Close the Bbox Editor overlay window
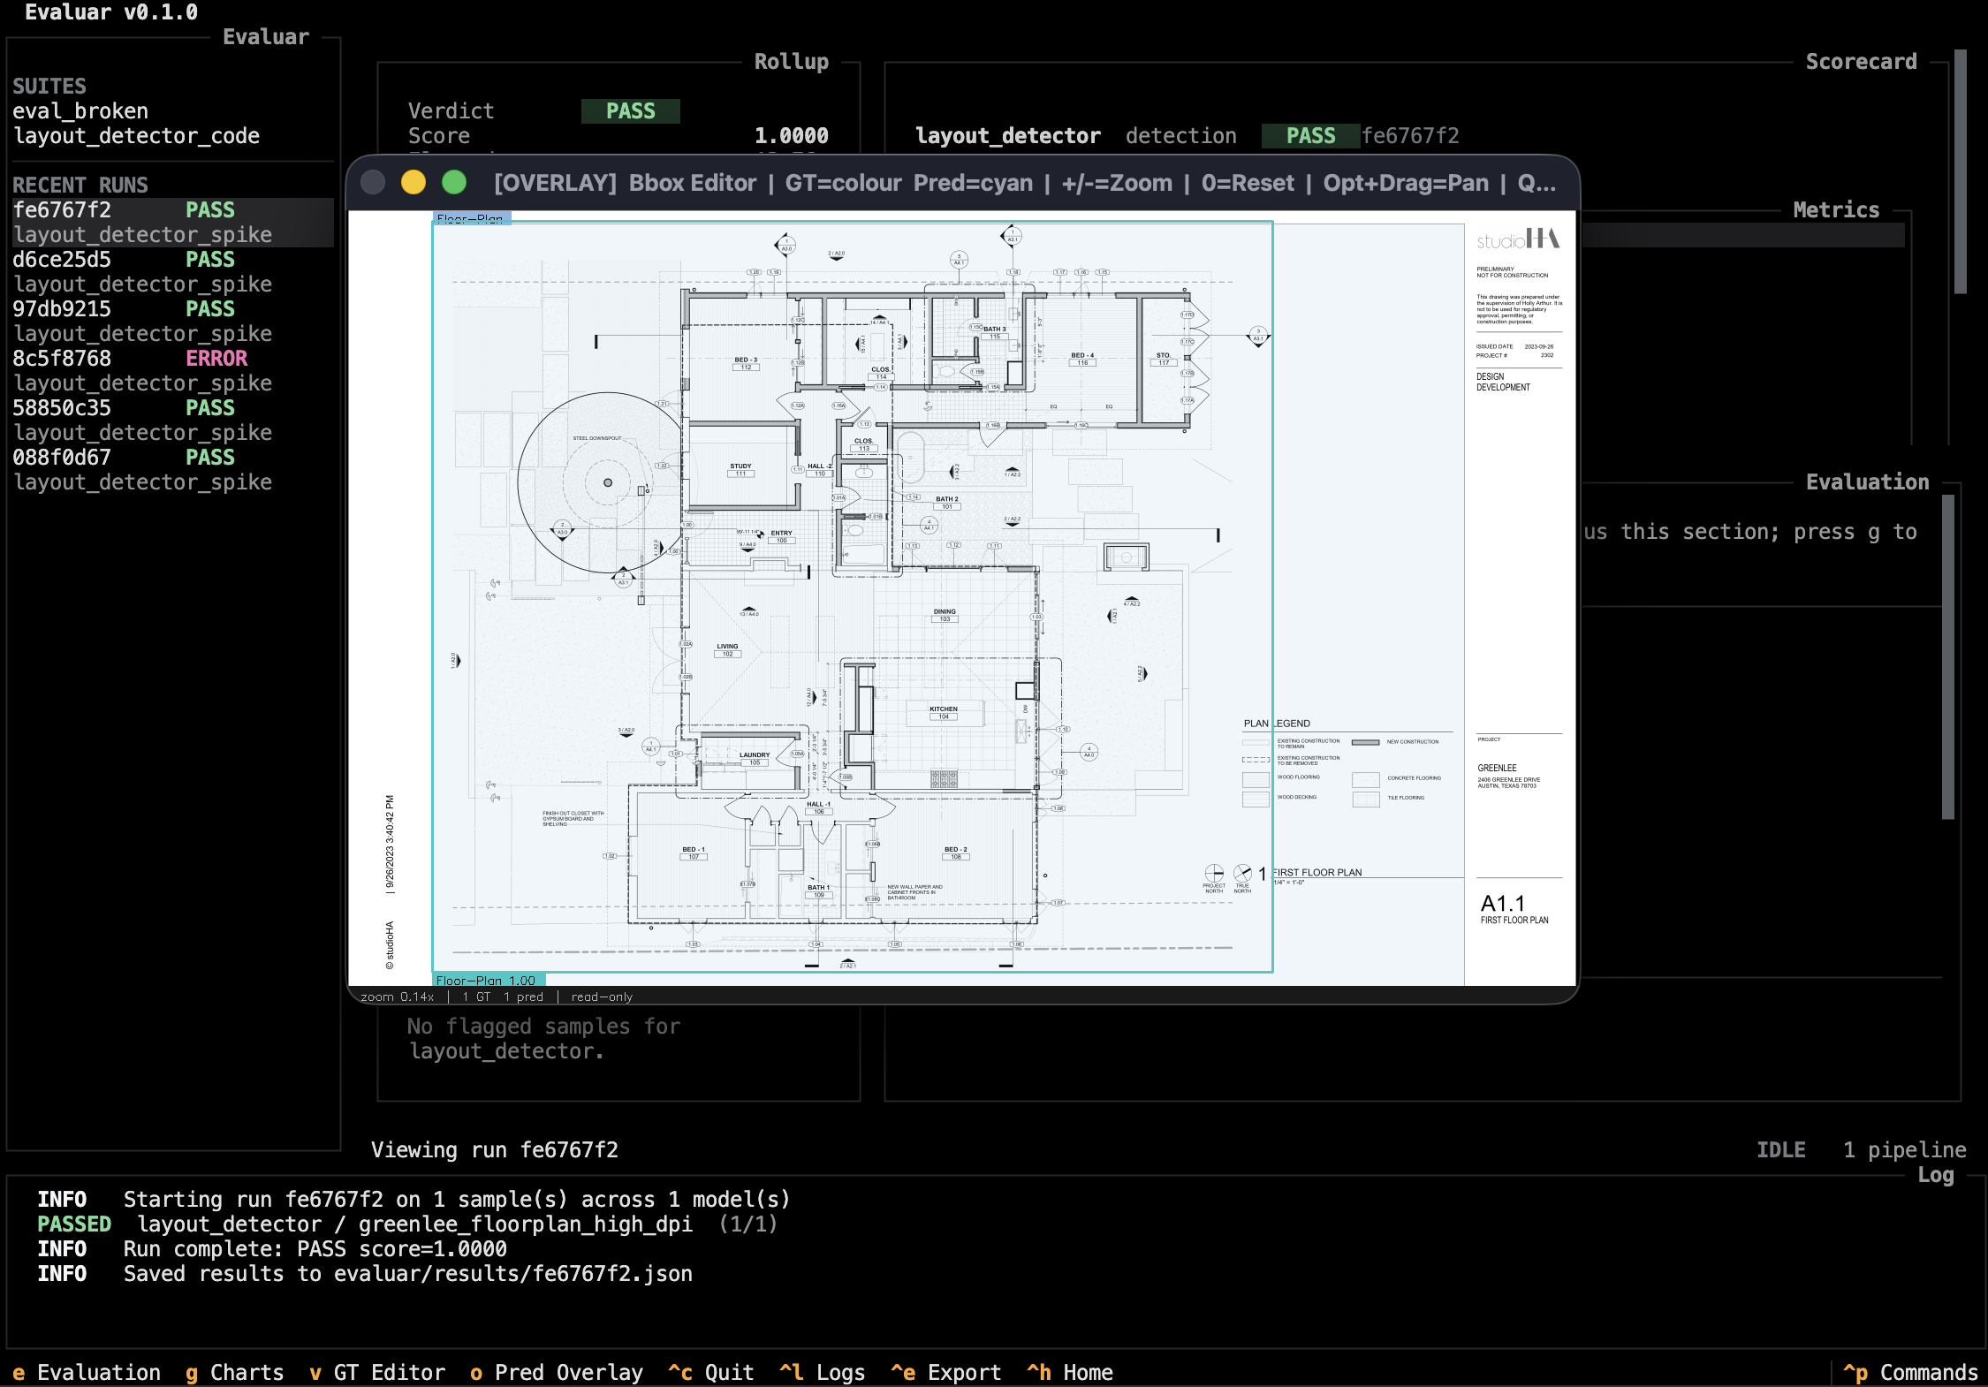The width and height of the screenshot is (1988, 1387). (373, 182)
